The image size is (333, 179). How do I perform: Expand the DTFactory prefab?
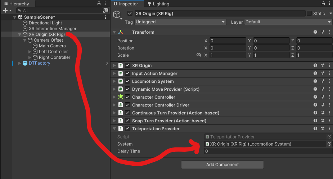[x=19, y=63]
